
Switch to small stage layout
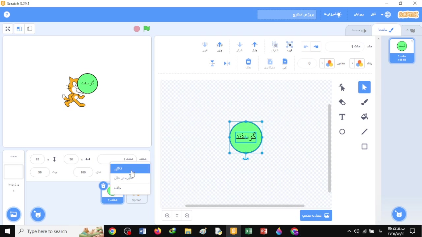[x=30, y=29]
